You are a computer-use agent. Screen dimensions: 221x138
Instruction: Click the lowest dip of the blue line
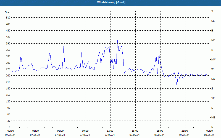[177, 86]
